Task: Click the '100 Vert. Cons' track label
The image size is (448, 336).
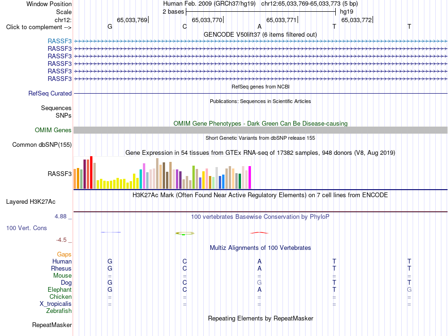Action: pyautogui.click(x=26, y=228)
